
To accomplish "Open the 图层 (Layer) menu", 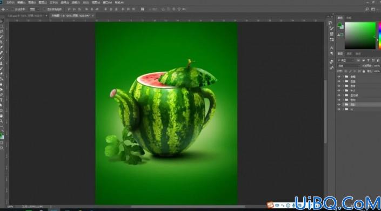I will 43,2.
